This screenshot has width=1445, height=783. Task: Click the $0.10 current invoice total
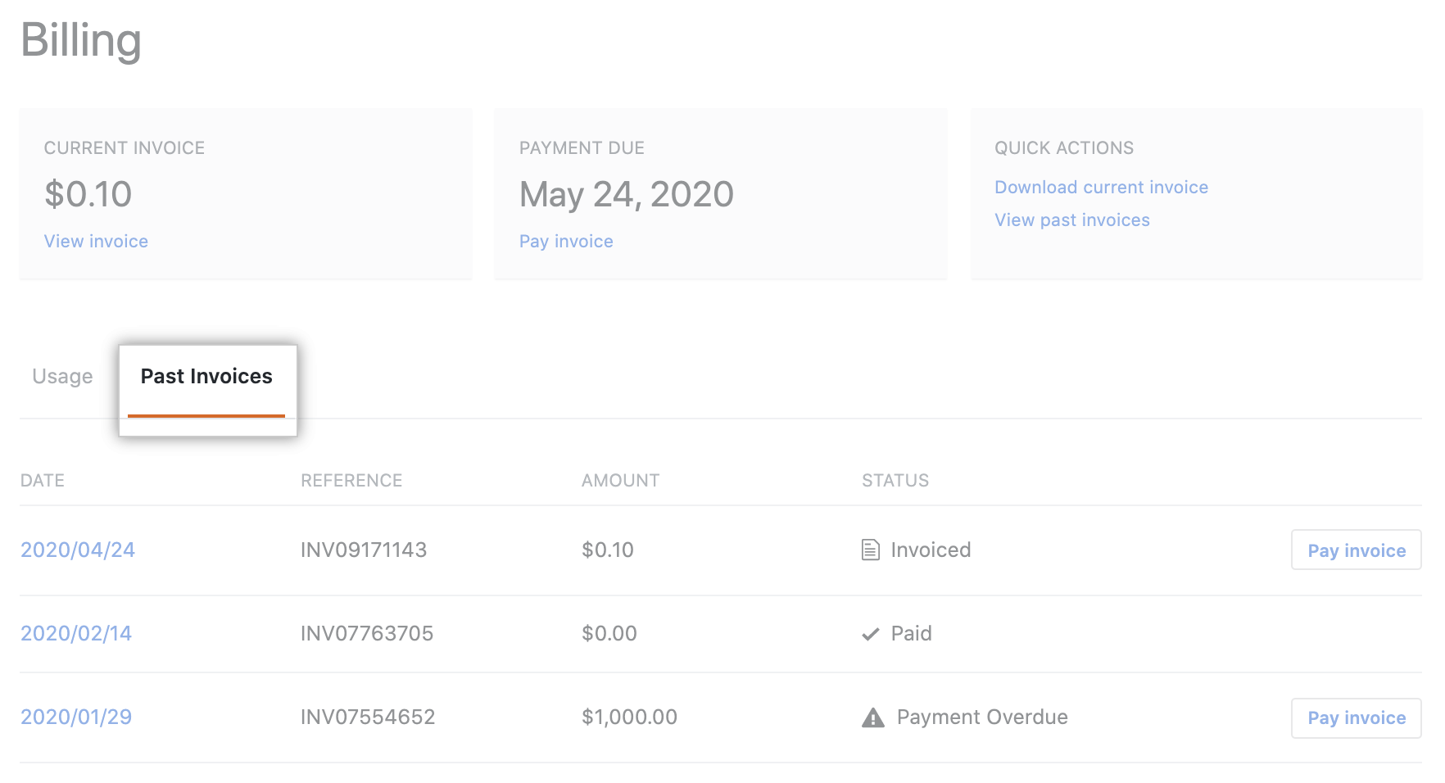pos(88,195)
